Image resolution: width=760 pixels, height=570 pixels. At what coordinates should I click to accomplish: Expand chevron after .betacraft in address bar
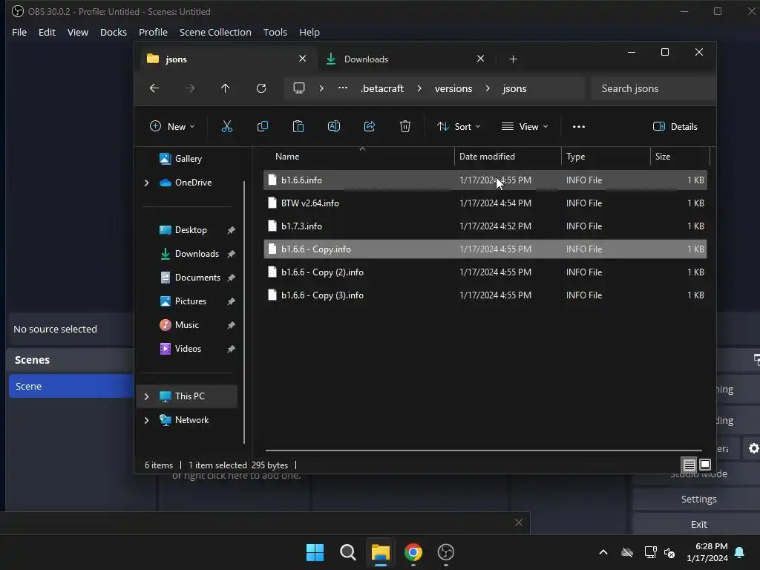419,88
